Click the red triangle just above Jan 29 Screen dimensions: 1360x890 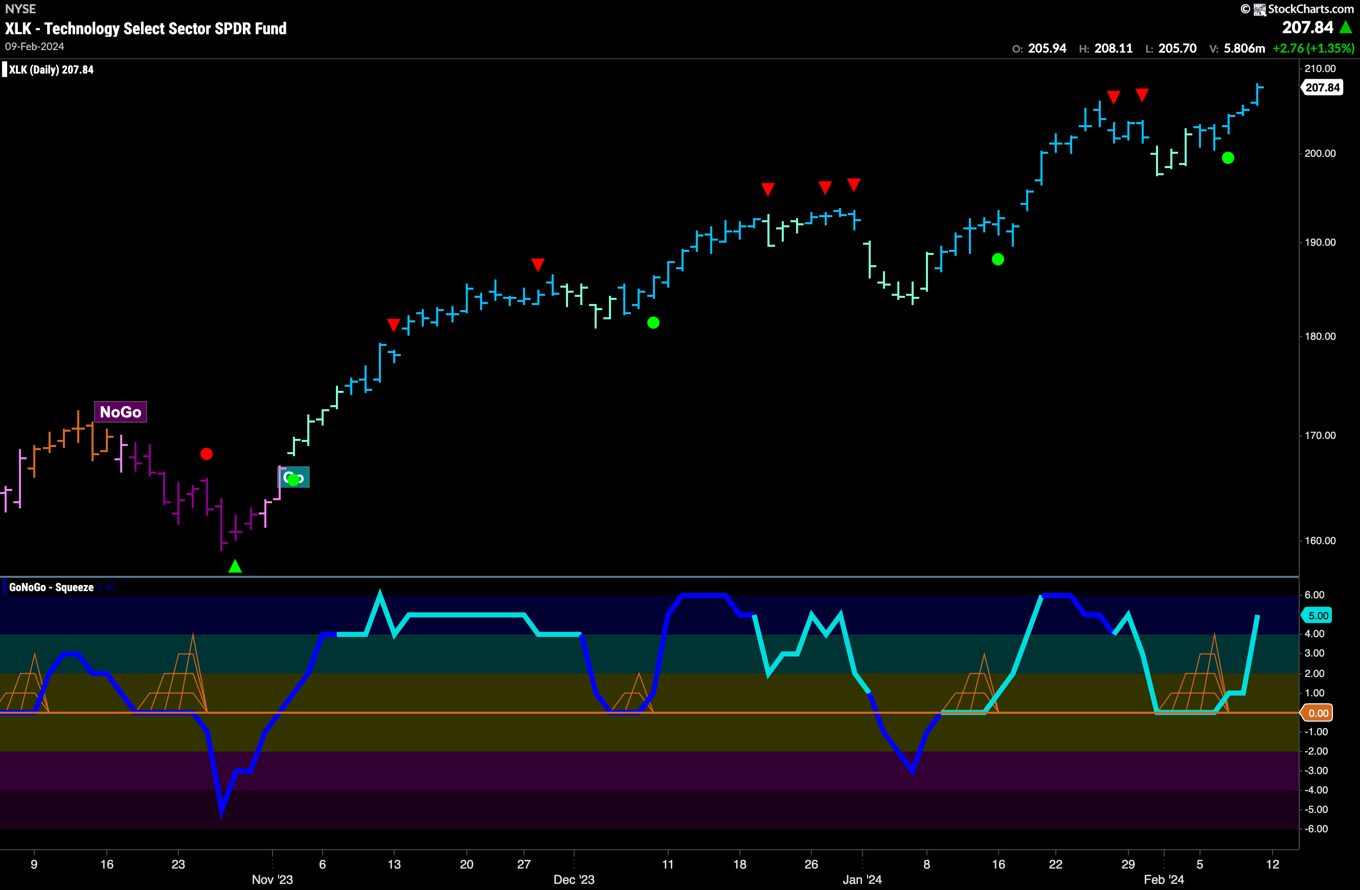point(1142,96)
